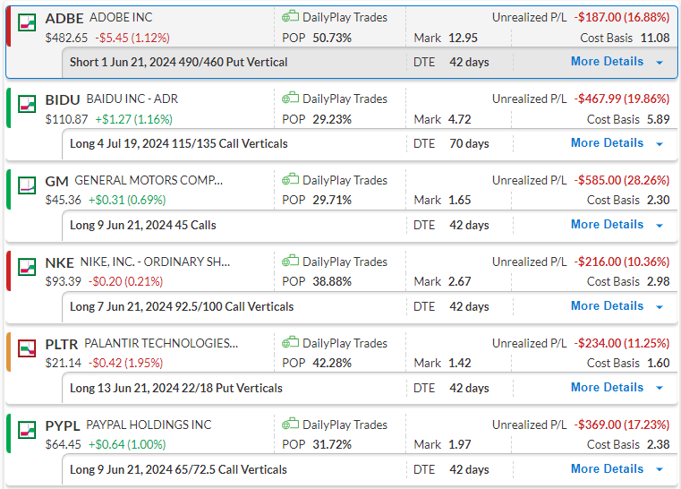Viewport: 681px width, 489px height.
Task: Open More Details link for BIDU
Action: [x=607, y=143]
